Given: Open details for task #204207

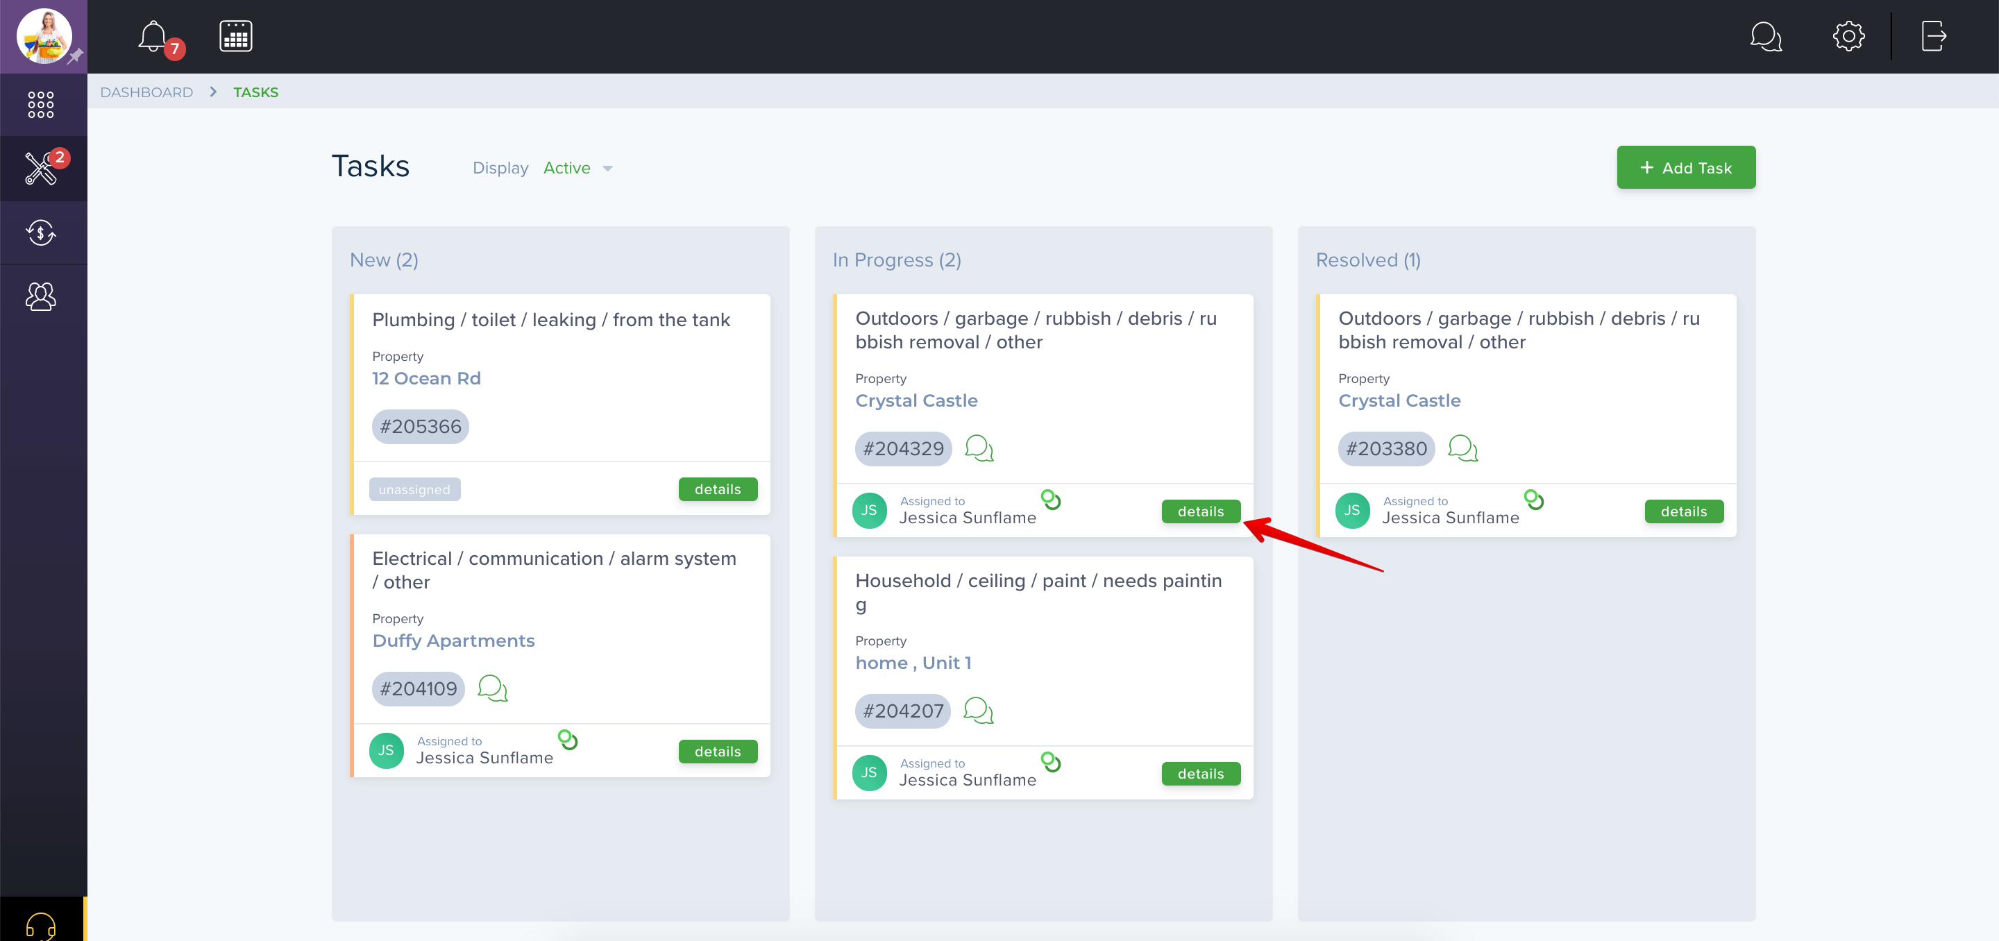Looking at the screenshot, I should tap(1201, 774).
